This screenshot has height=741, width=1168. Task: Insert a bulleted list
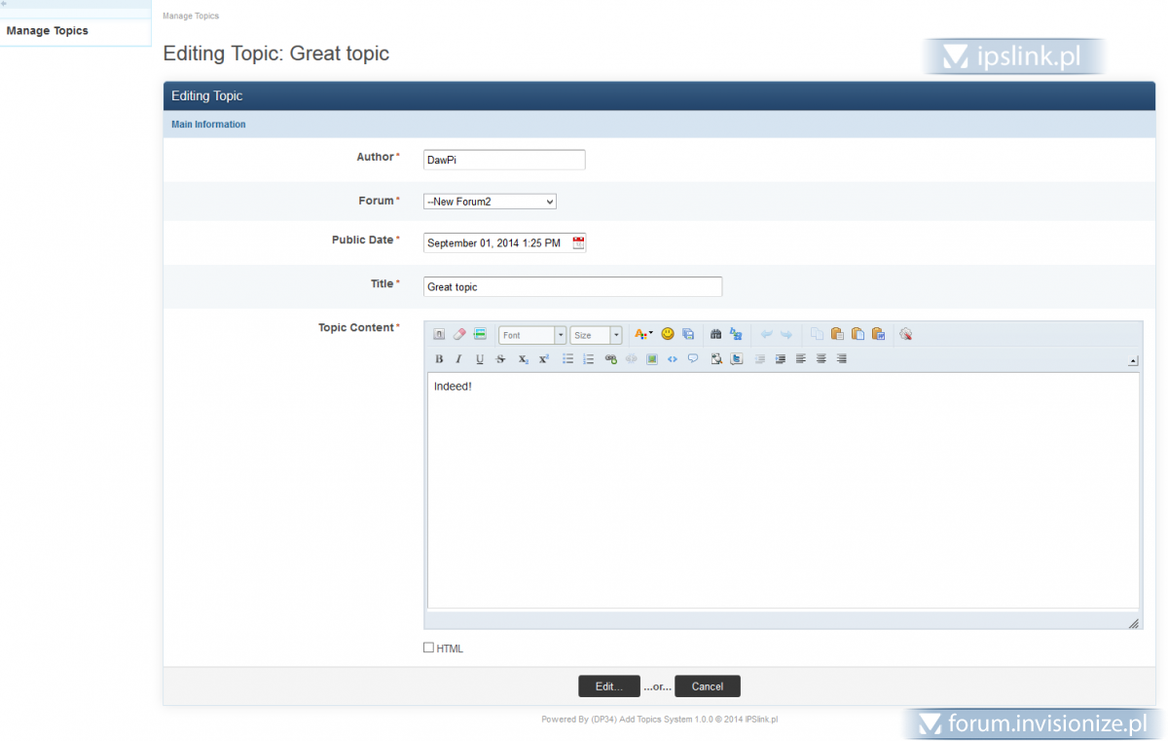pyautogui.click(x=567, y=359)
